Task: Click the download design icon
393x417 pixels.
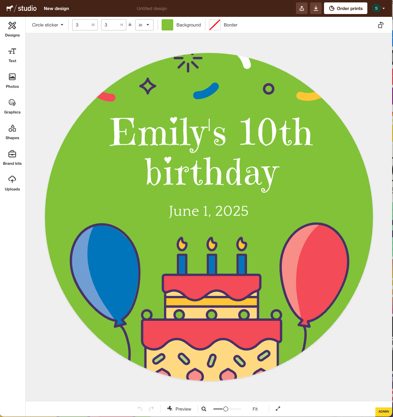Action: (316, 8)
